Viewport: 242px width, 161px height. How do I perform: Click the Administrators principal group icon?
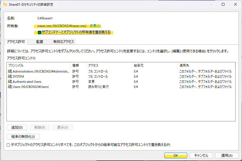(x=10, y=71)
